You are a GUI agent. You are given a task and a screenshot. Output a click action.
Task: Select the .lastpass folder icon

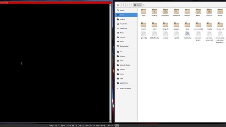176,25
